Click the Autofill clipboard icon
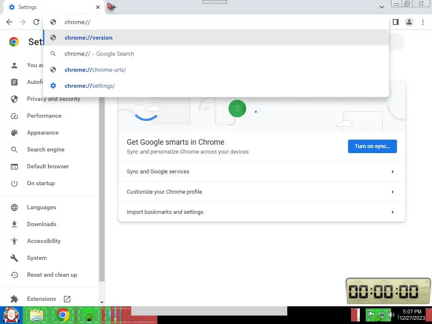 14,82
